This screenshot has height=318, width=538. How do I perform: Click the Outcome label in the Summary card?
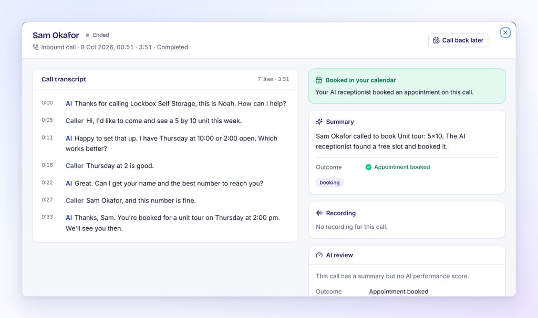pos(329,167)
